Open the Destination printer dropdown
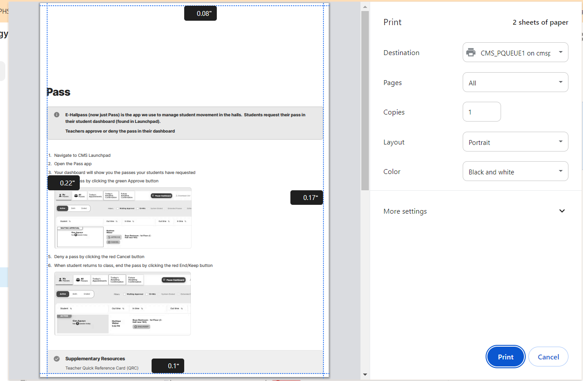 pyautogui.click(x=515, y=52)
